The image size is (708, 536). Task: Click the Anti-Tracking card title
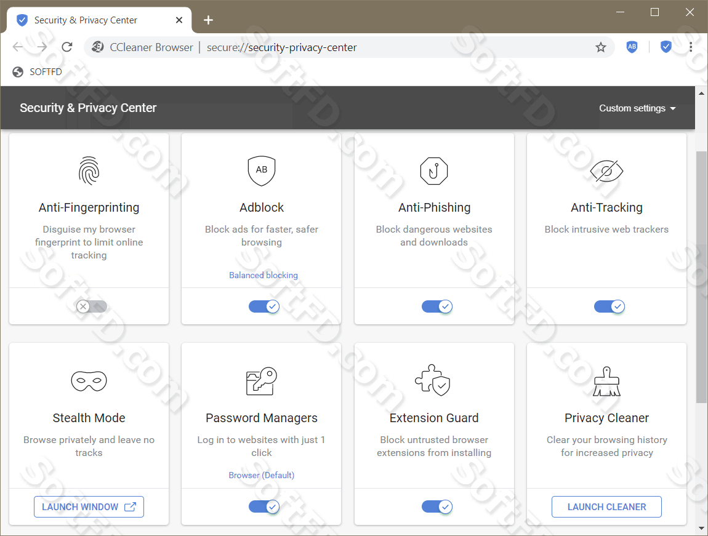(606, 207)
